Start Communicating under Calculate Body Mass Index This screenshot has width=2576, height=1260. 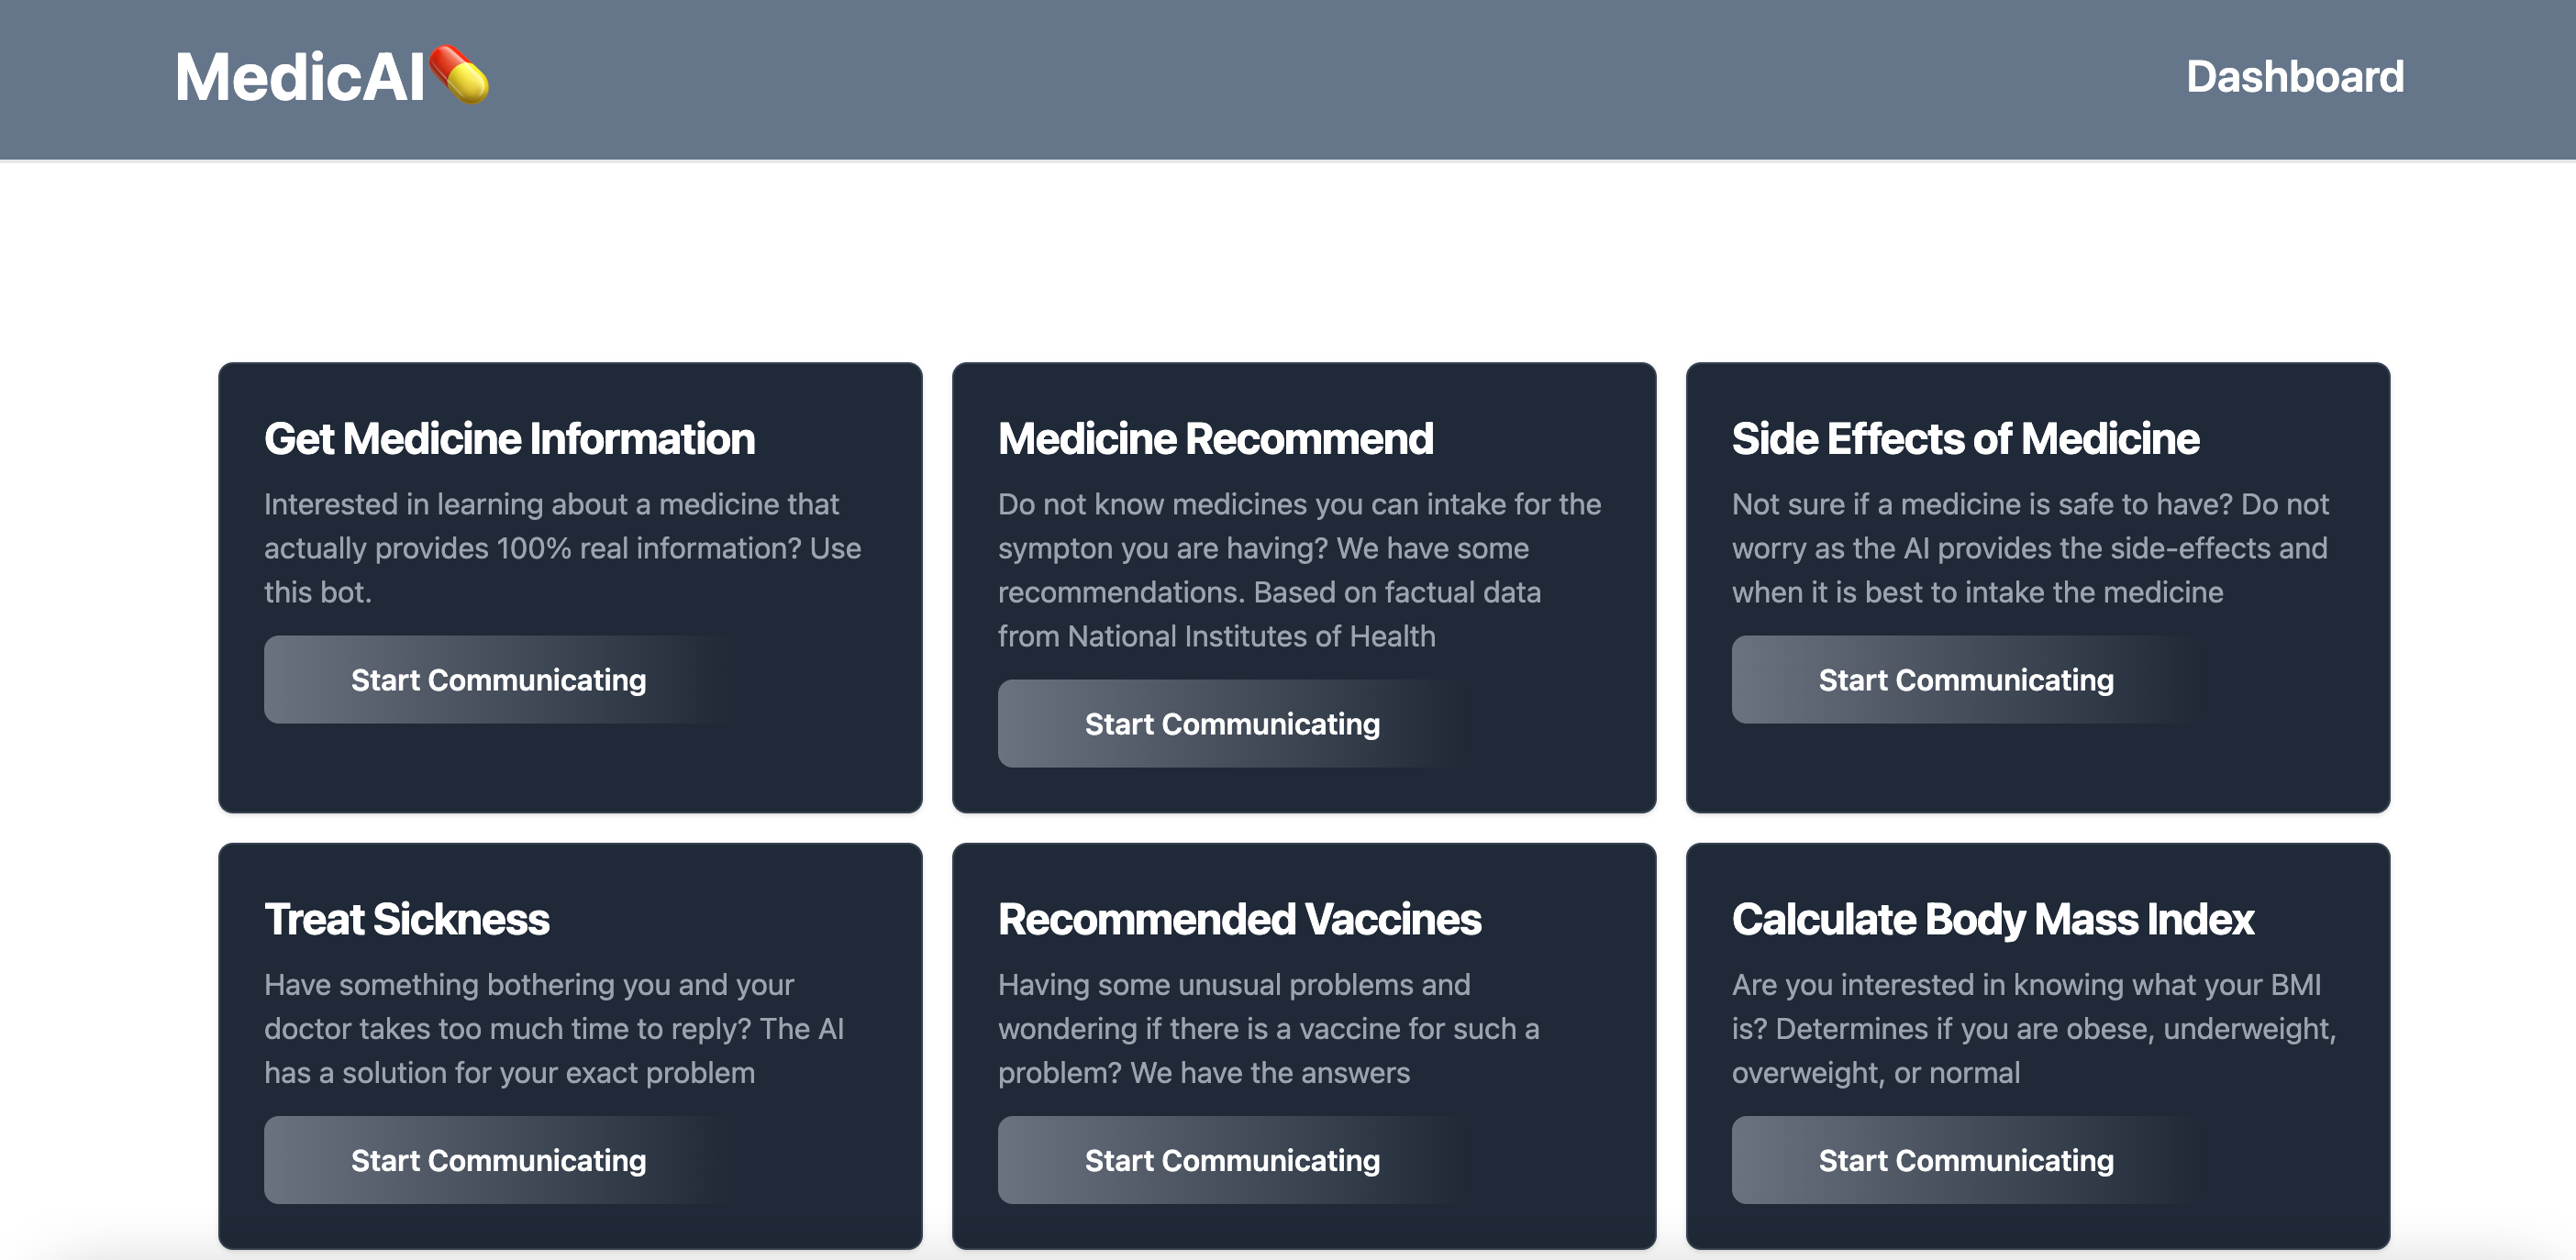(1966, 1160)
